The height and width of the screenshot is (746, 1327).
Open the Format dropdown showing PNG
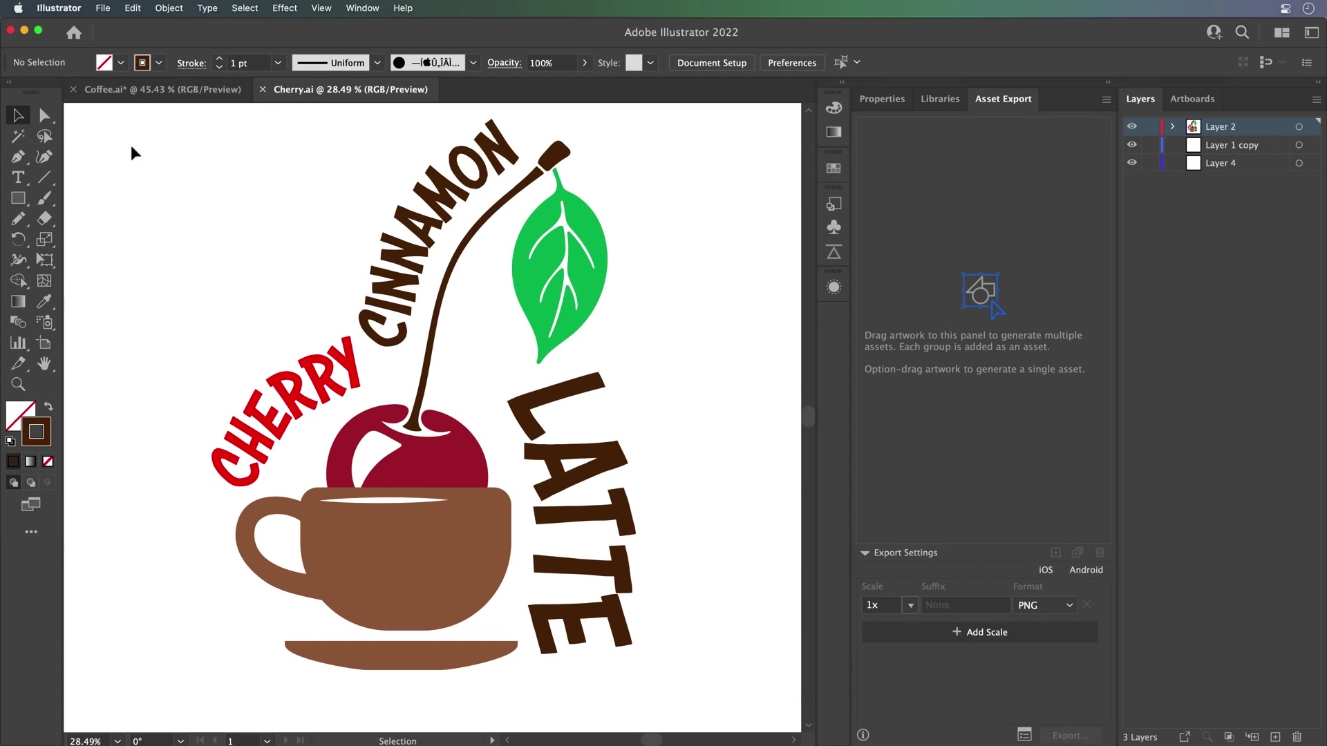tap(1044, 604)
